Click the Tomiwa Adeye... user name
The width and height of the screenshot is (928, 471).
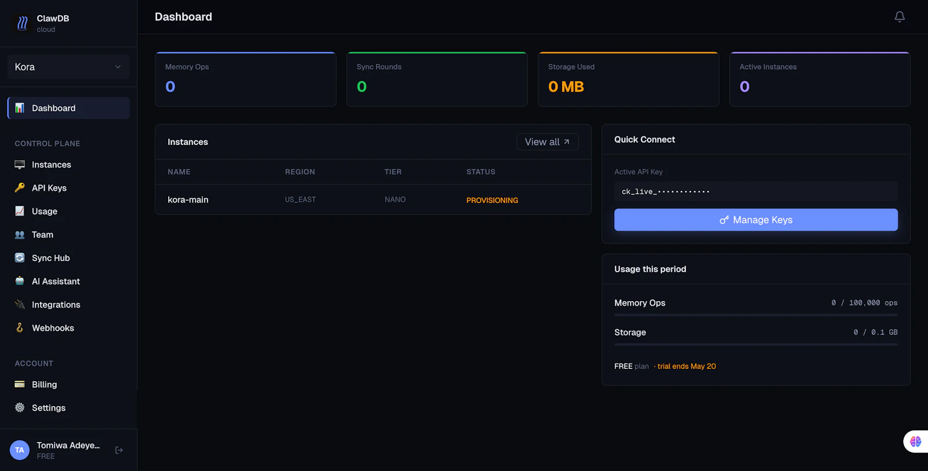pyautogui.click(x=68, y=445)
